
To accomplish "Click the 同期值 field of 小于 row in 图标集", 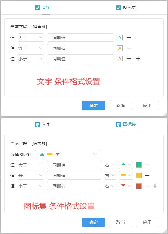I will [74, 186].
